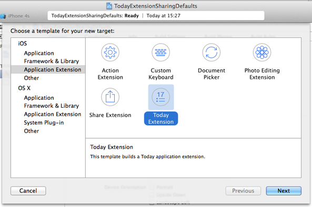Select the Today Extension calendar icon
The image size is (312, 207).
click(161, 97)
